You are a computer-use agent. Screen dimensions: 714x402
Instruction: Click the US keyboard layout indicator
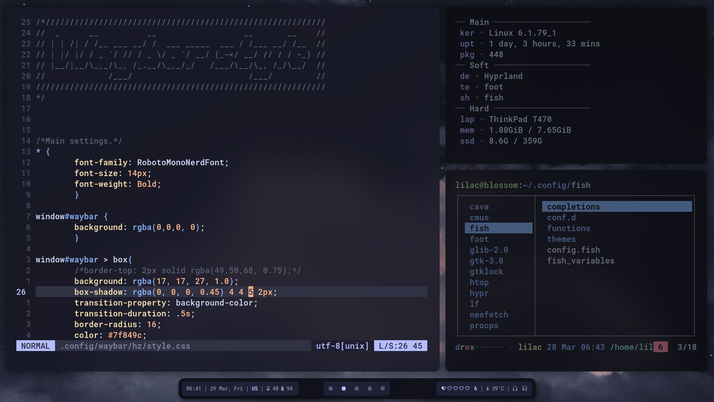(255, 389)
